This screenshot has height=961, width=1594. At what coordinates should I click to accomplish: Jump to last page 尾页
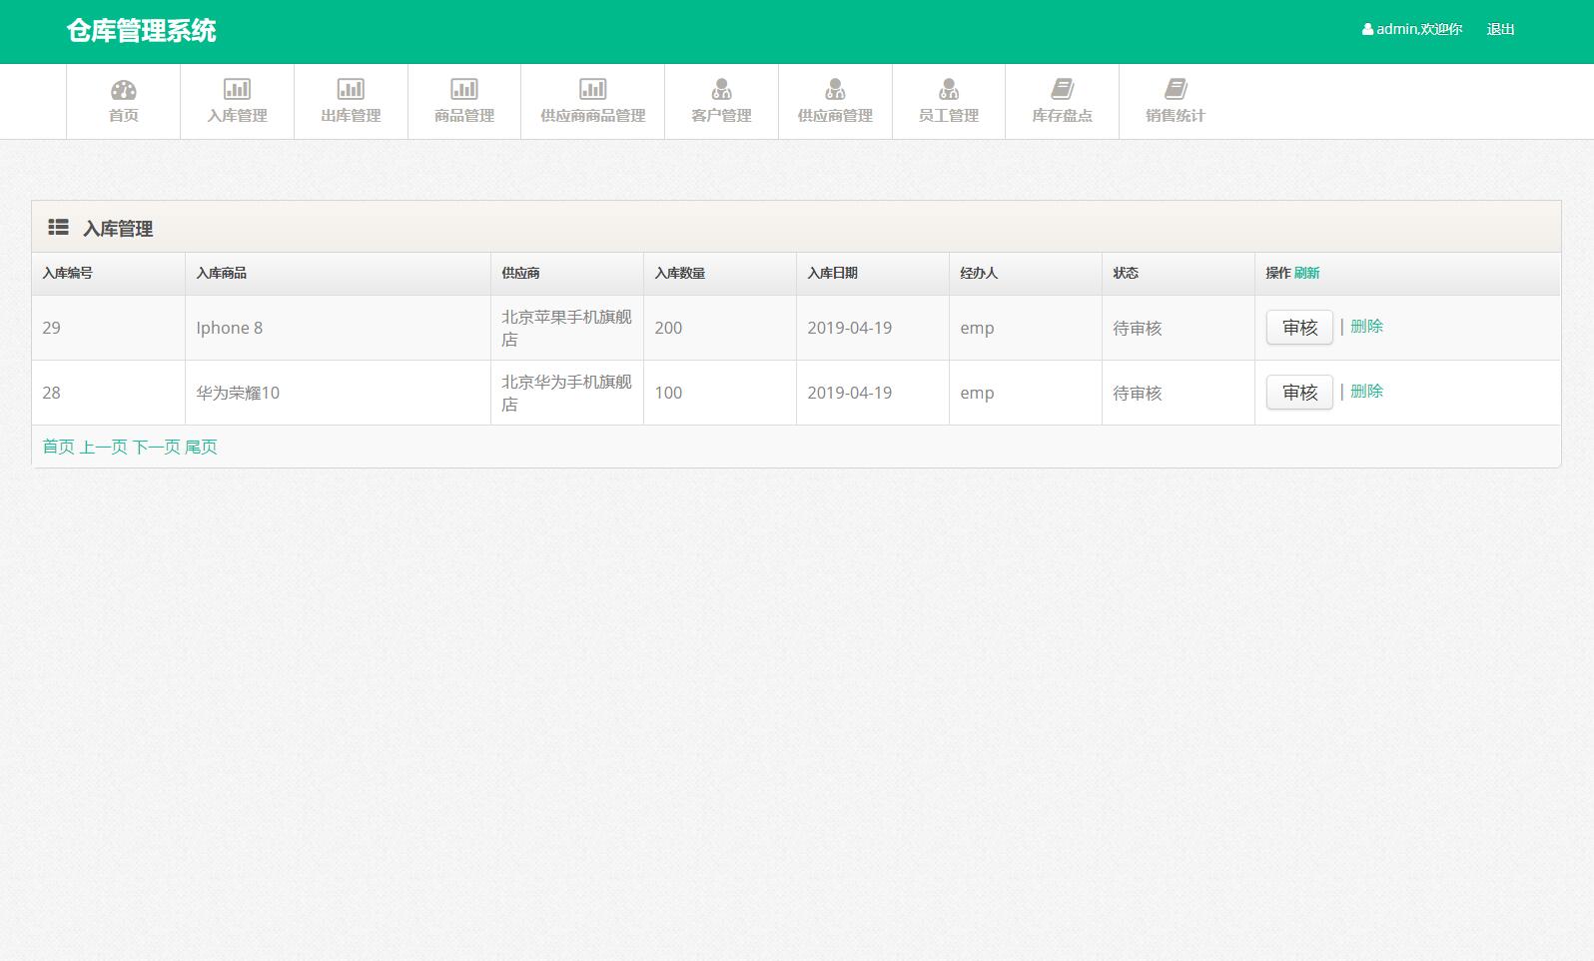click(201, 447)
